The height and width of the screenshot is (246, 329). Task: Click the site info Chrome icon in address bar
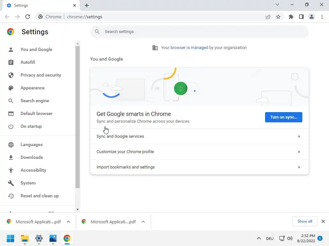[x=40, y=17]
